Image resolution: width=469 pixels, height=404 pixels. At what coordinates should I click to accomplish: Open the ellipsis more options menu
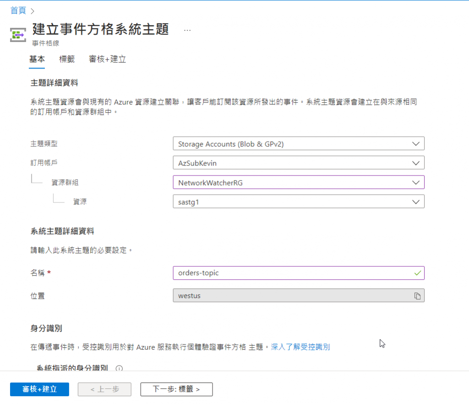pyautogui.click(x=187, y=30)
